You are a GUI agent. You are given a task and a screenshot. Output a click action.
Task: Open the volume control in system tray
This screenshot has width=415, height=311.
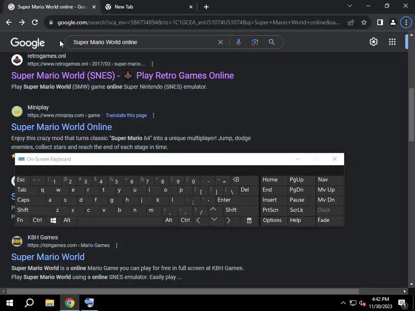tap(363, 303)
